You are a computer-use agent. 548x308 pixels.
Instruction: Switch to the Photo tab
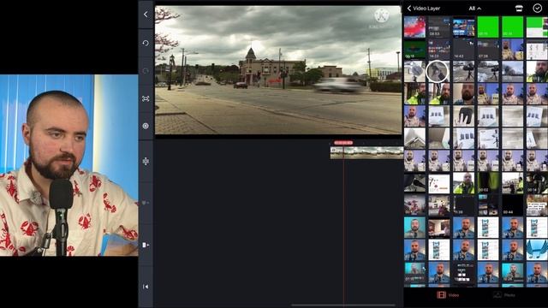tap(503, 295)
